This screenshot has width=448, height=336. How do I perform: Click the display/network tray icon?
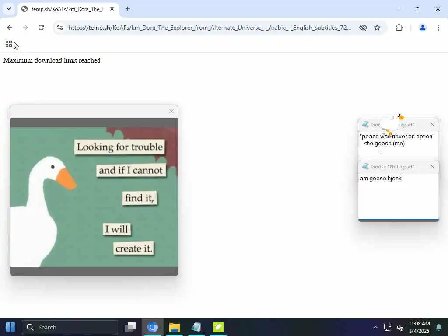click(388, 327)
